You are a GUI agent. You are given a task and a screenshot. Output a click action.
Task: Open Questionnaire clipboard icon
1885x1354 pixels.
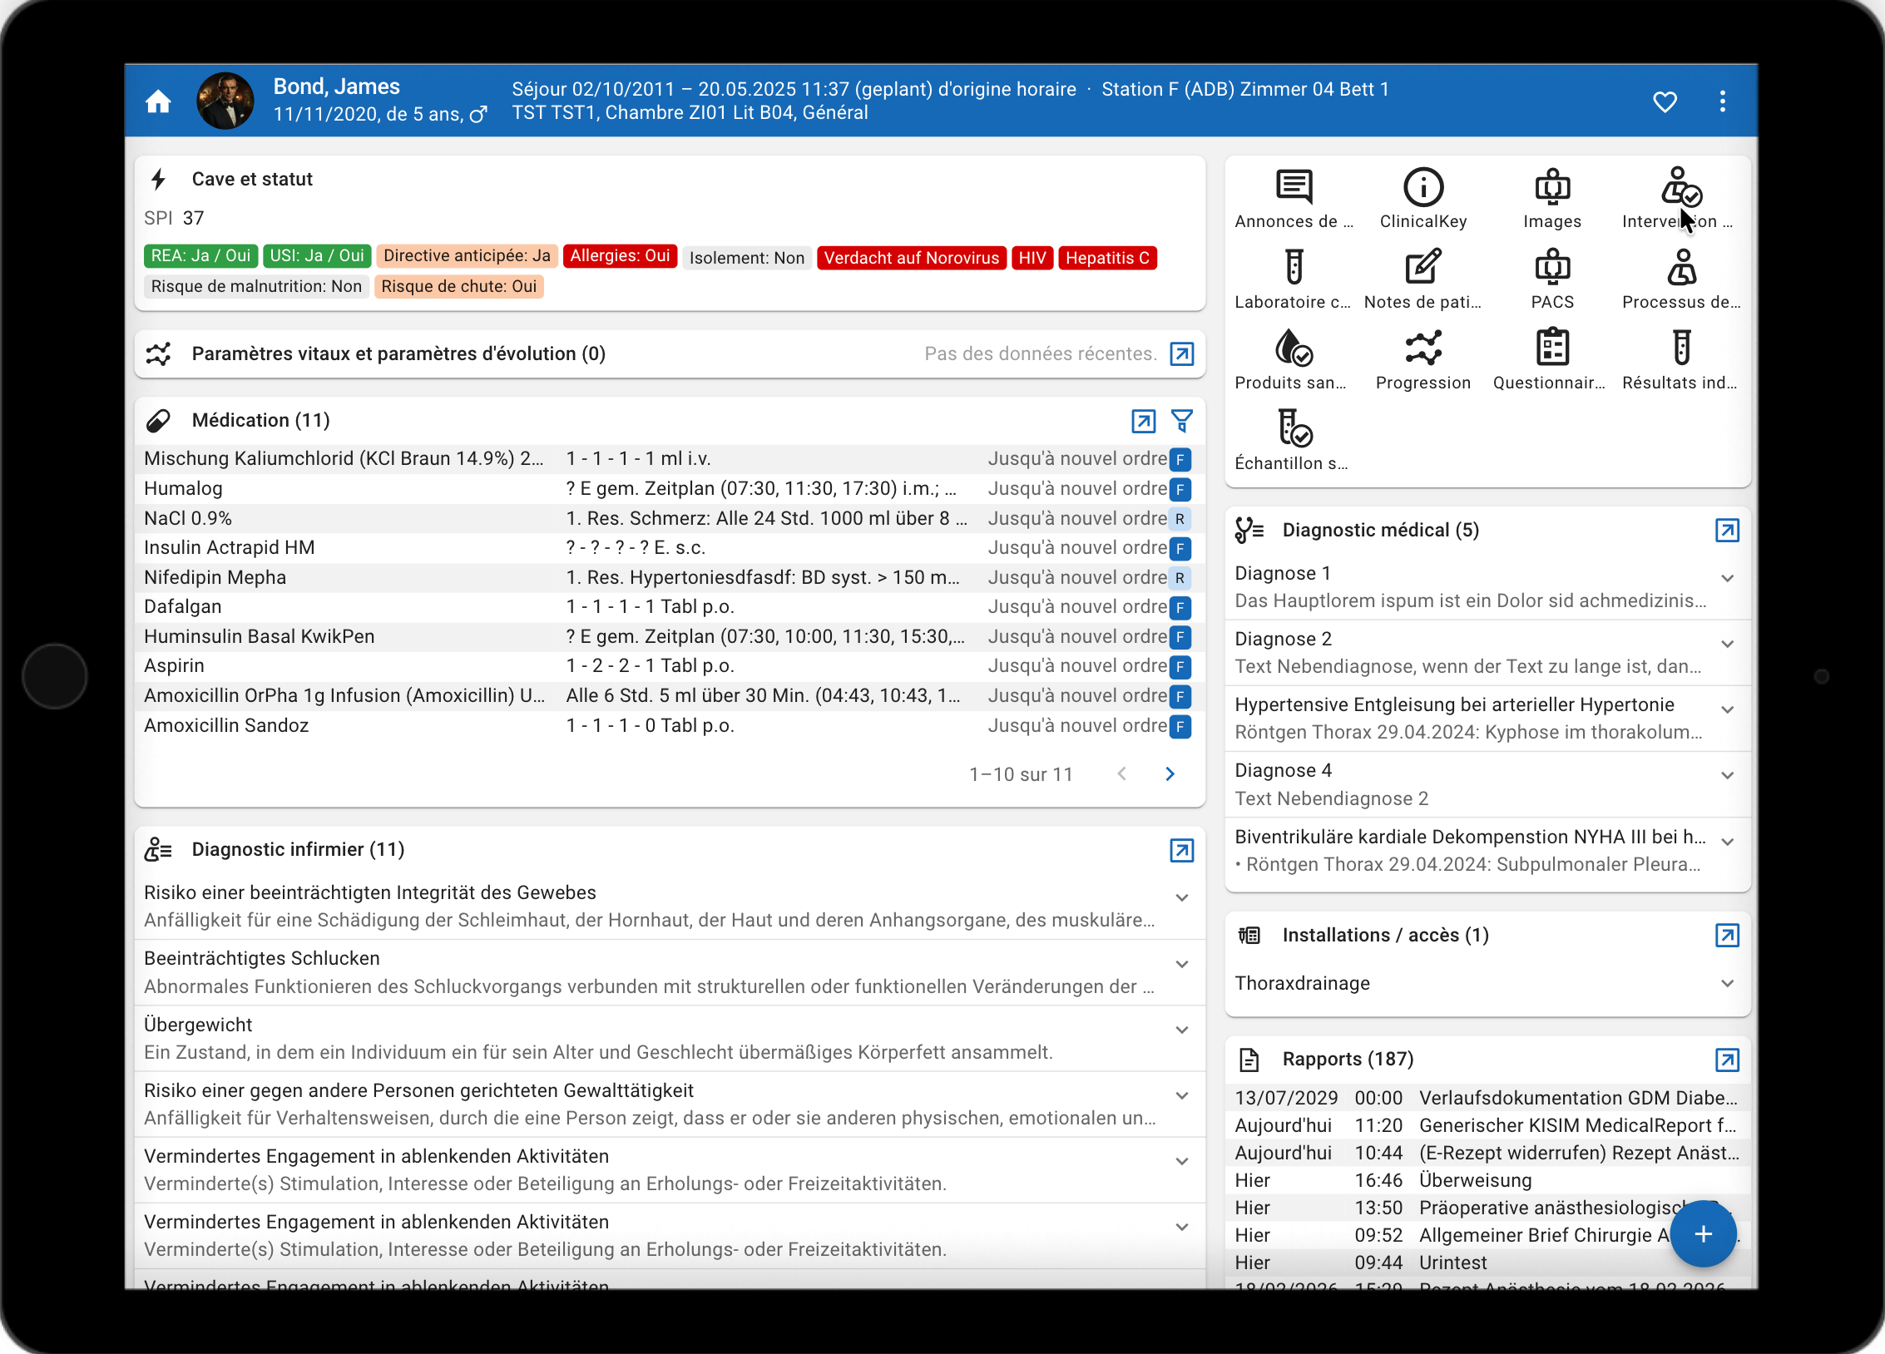point(1552,348)
